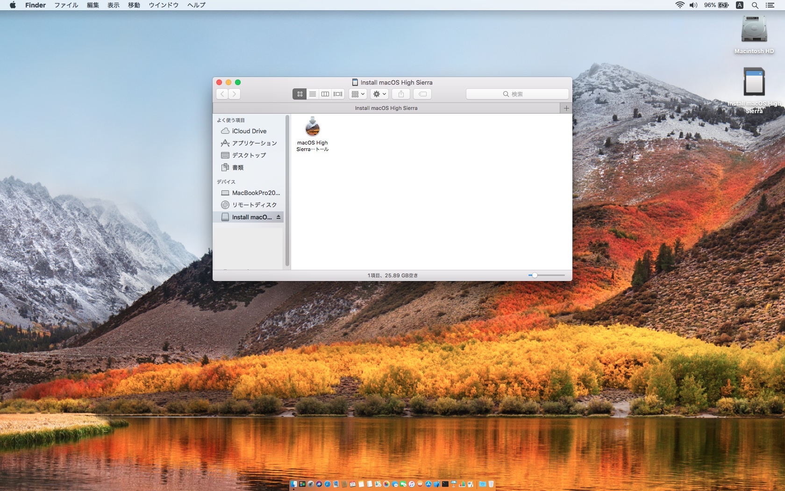Image resolution: width=785 pixels, height=491 pixels.
Task: Open 書類 in sidebar
Action: pyautogui.click(x=249, y=167)
